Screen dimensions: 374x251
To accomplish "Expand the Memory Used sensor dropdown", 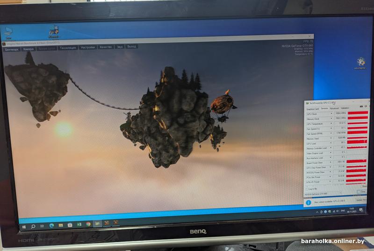I will (331, 138).
